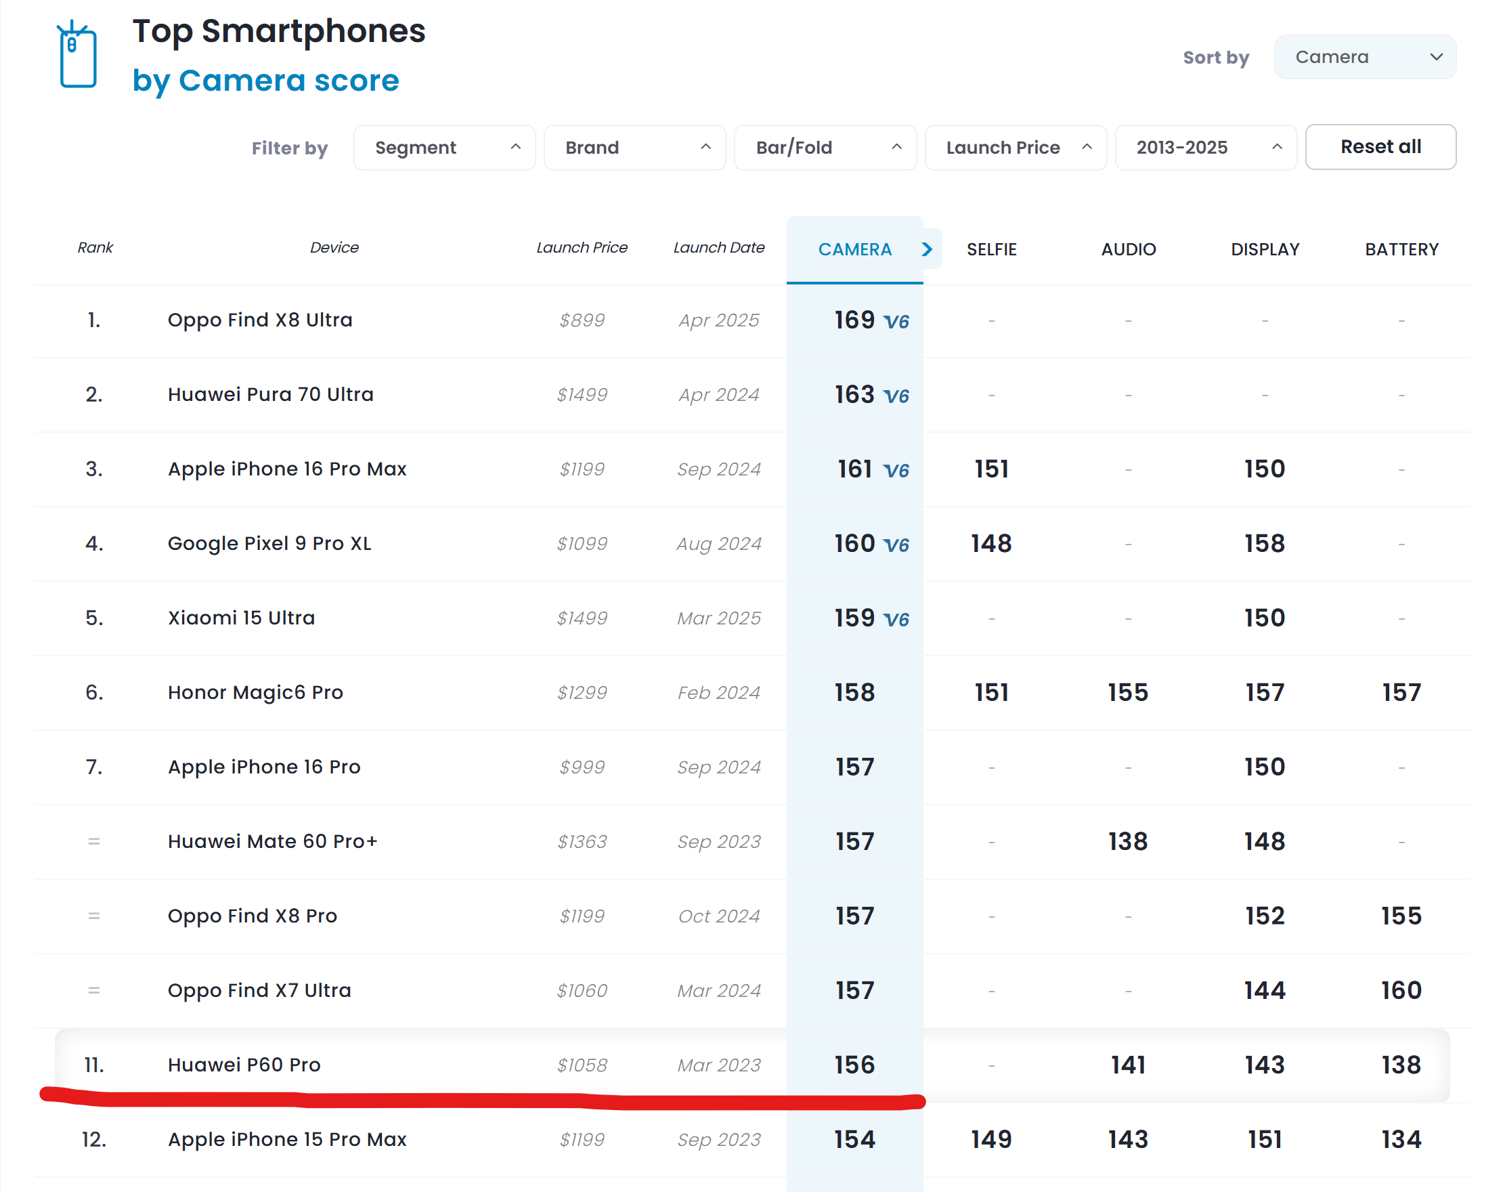
Task: Click the Feb 2024 launch date cell
Action: coord(719,693)
